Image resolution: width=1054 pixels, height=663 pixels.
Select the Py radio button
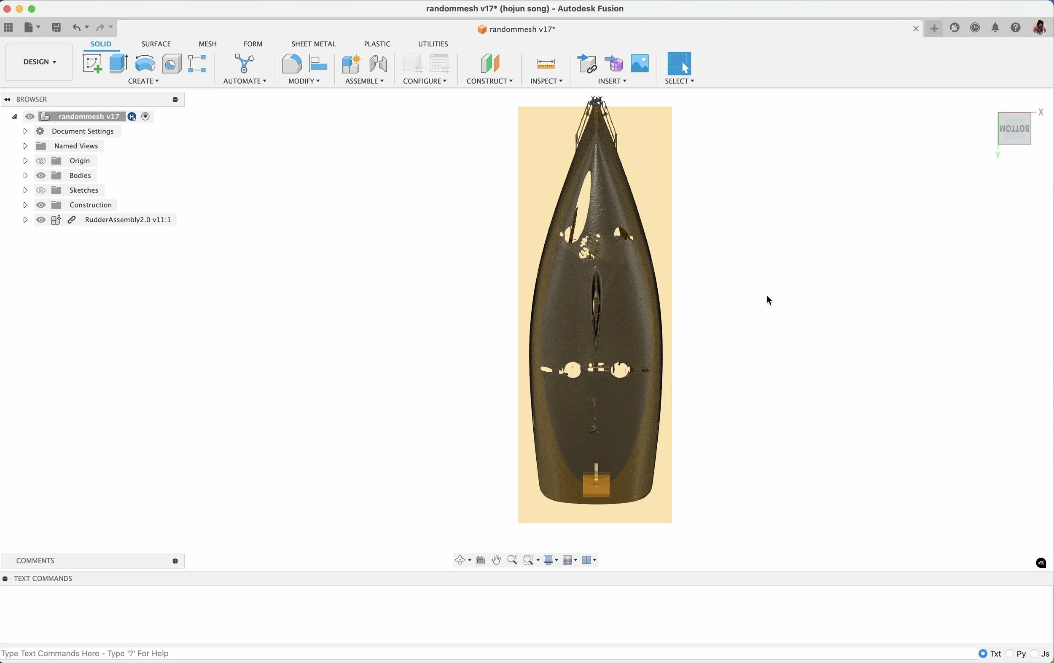(x=1010, y=654)
